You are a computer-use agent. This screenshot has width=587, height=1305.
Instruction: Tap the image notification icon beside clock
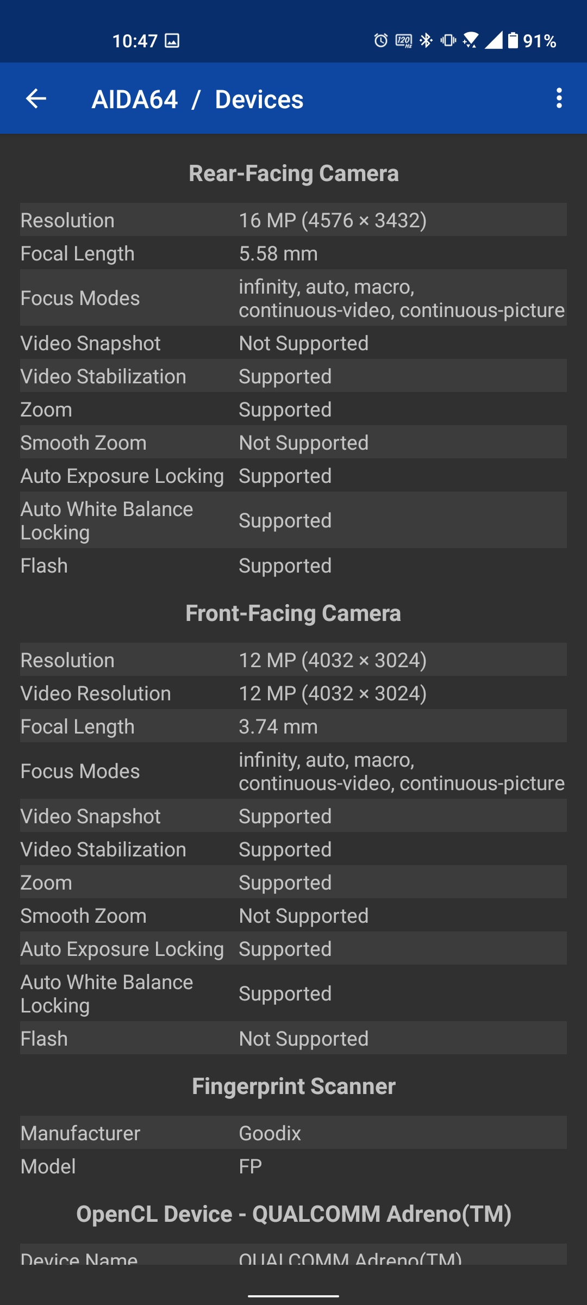pos(172,41)
